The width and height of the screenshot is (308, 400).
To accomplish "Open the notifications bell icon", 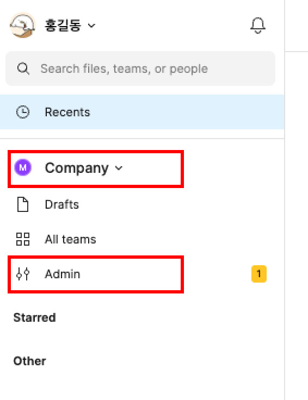I will pos(258,25).
